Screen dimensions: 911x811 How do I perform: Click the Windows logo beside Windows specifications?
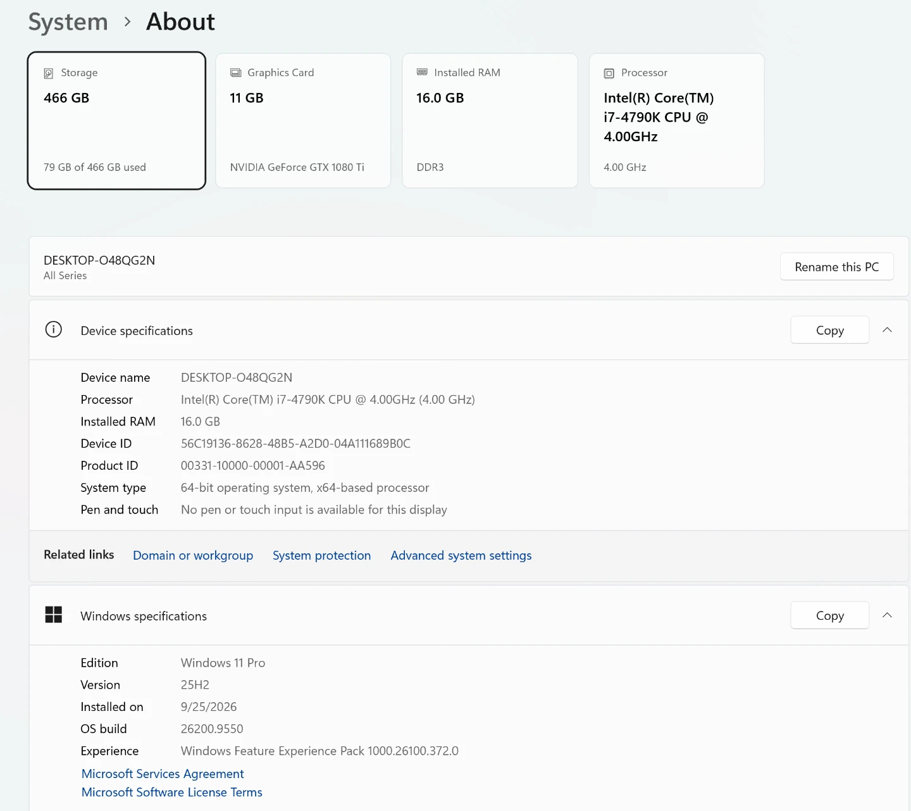click(54, 615)
